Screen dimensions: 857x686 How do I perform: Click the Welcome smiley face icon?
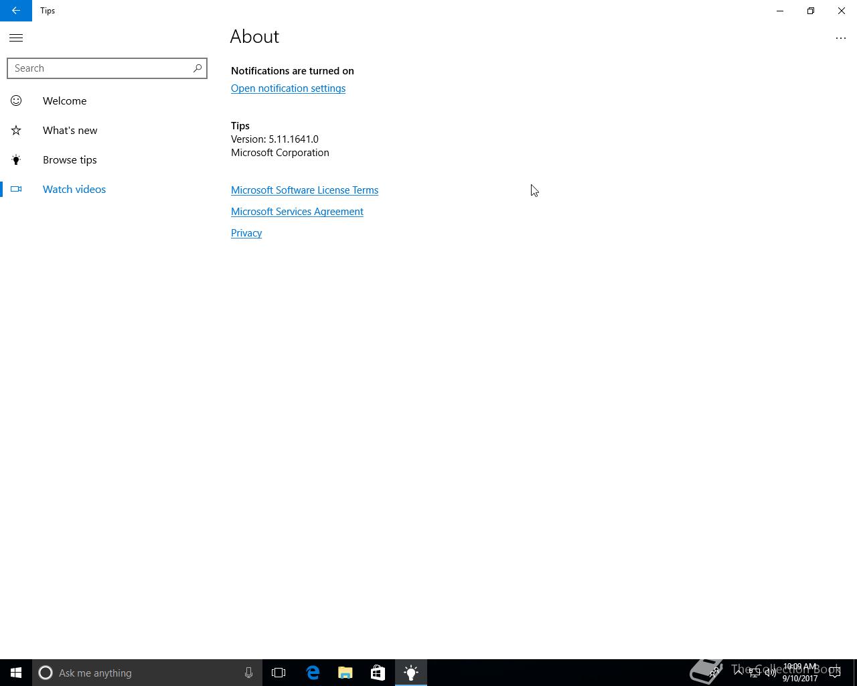[x=16, y=100]
